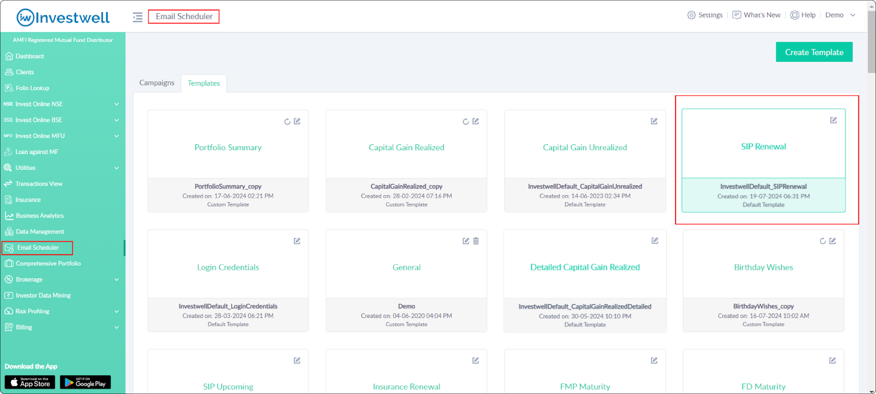Screen dimensions: 876x394
Task: Delete the General template
Action: point(476,241)
